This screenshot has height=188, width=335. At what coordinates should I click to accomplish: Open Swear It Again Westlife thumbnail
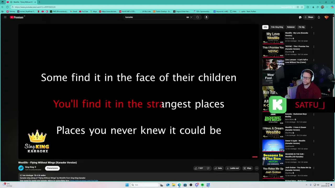(273, 146)
